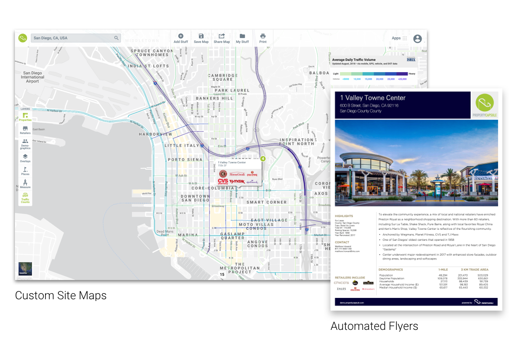The image size is (526, 350).
Task: Click the shopping center photo on the flyer
Action: coord(416,163)
